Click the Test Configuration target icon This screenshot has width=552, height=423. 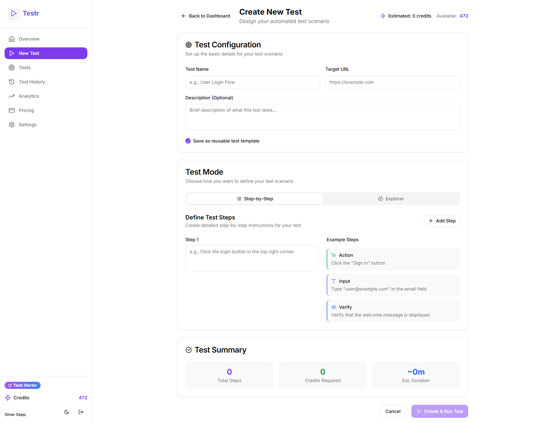[189, 45]
